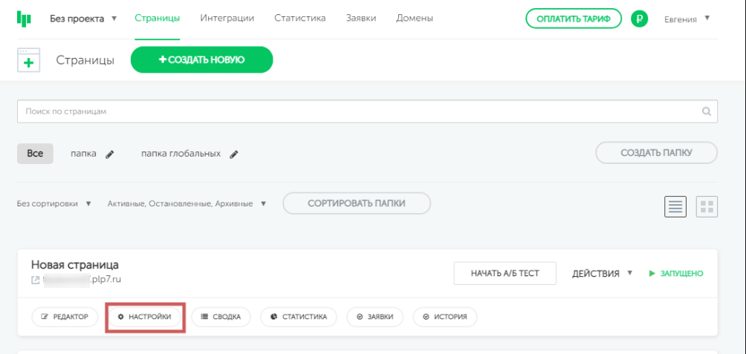Screen dimensions: 746x354
Task: Open the 'Без сортировки' sorting dropdown
Action: click(x=53, y=203)
